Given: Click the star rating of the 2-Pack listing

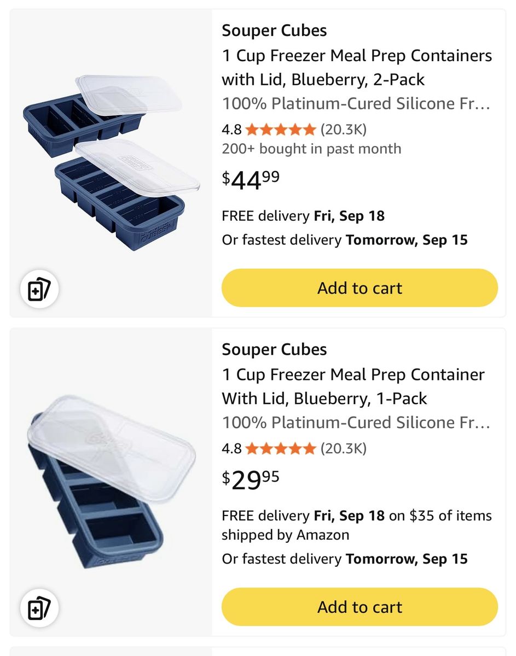Looking at the screenshot, I should pyautogui.click(x=281, y=130).
